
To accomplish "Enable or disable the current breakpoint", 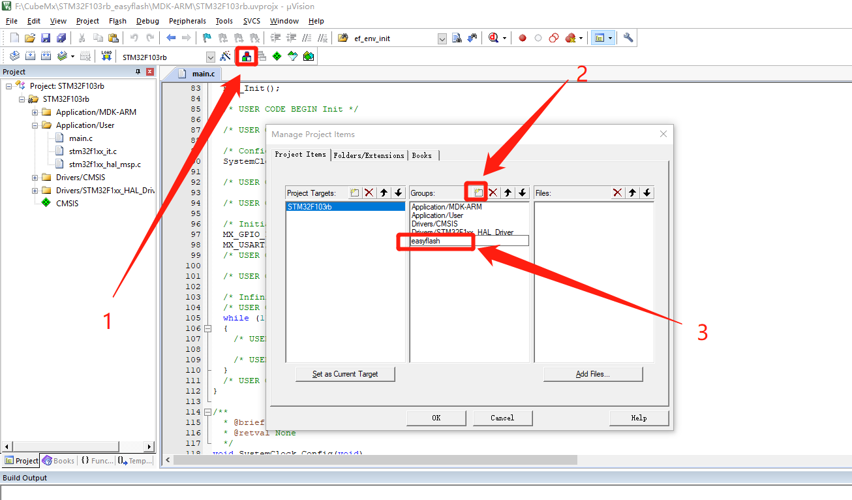I will [x=538, y=37].
